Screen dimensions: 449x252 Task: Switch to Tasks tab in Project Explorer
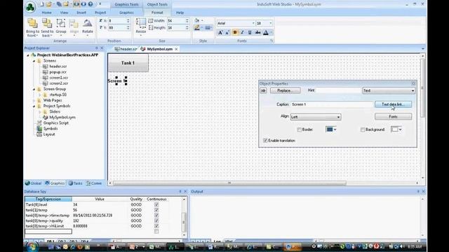(75, 183)
